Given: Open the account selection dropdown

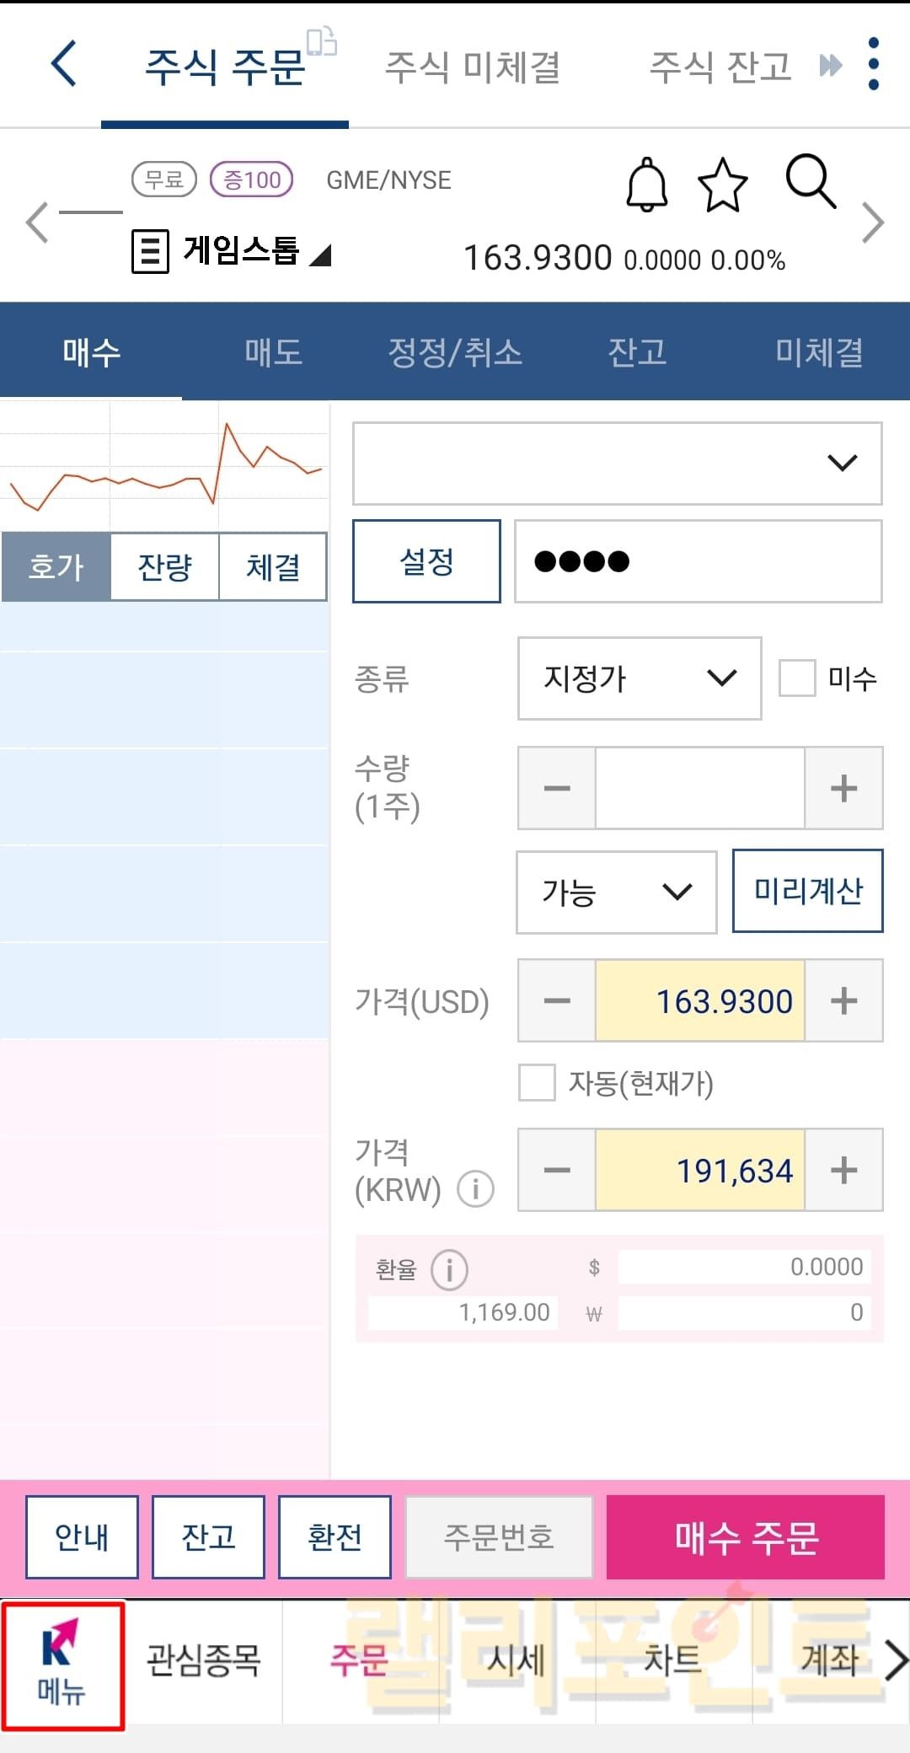Looking at the screenshot, I should tap(617, 463).
